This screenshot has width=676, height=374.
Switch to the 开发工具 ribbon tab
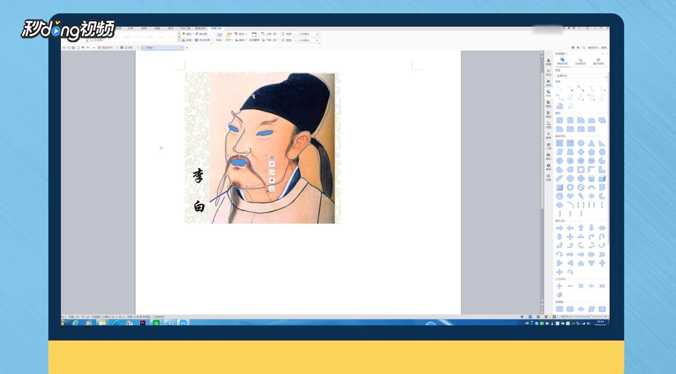pyautogui.click(x=185, y=28)
